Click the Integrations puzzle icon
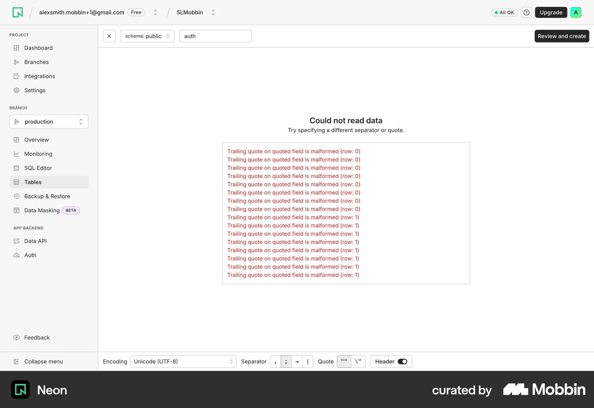The height and width of the screenshot is (408, 594). click(16, 76)
